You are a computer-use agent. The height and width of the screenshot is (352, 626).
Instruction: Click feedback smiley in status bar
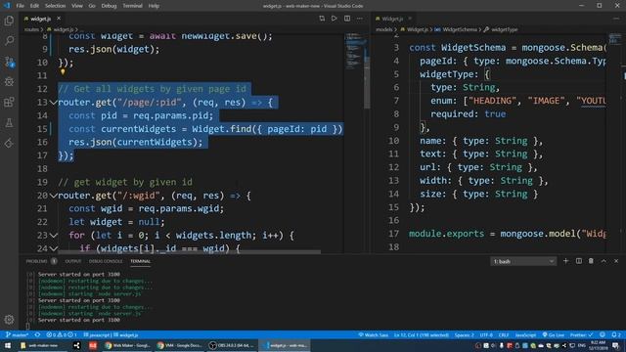point(603,334)
